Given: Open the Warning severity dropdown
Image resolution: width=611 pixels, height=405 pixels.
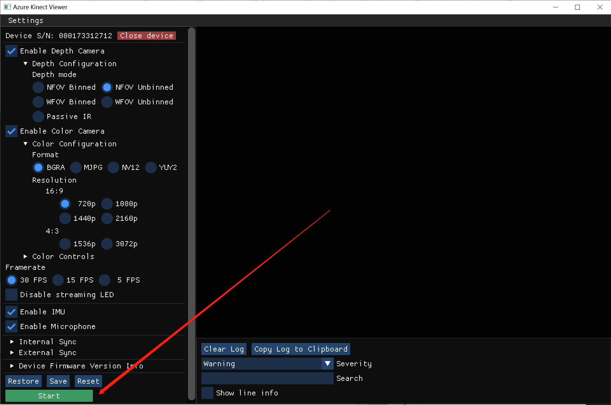Looking at the screenshot, I should pos(327,364).
